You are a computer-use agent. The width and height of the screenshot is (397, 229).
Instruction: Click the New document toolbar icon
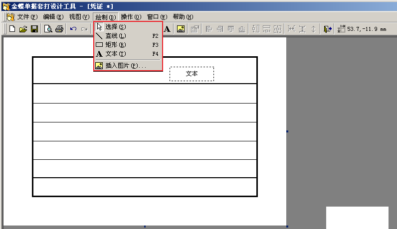pos(12,29)
